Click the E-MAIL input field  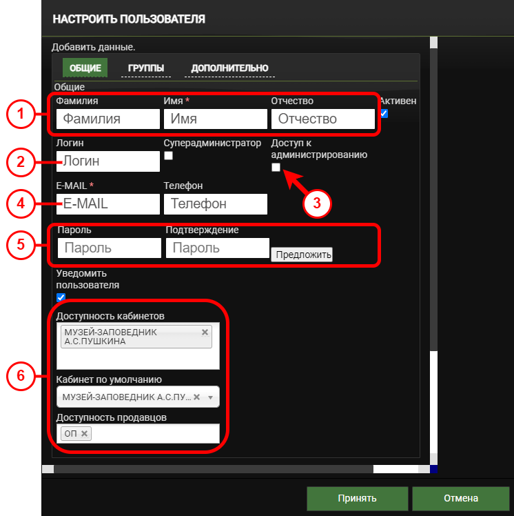click(107, 204)
